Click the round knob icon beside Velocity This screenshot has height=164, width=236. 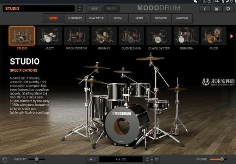click(5, 159)
